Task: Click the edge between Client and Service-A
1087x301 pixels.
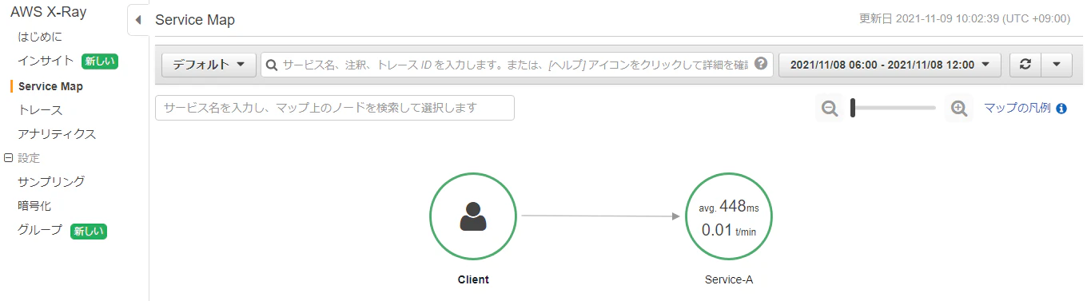Action: point(600,216)
